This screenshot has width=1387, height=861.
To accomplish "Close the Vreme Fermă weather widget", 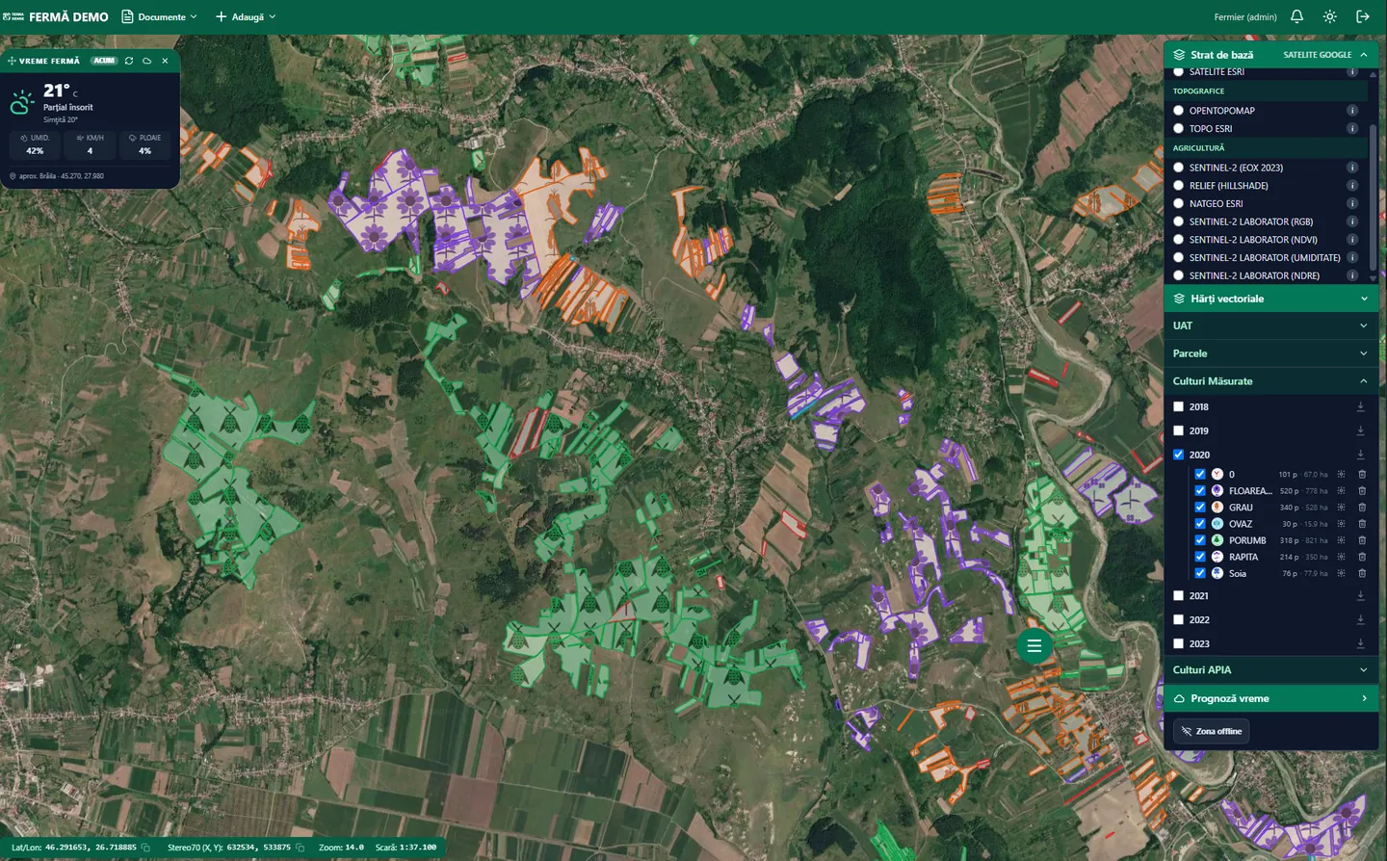I will pos(166,61).
